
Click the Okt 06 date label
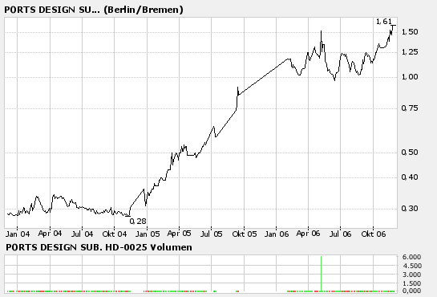[x=374, y=234]
